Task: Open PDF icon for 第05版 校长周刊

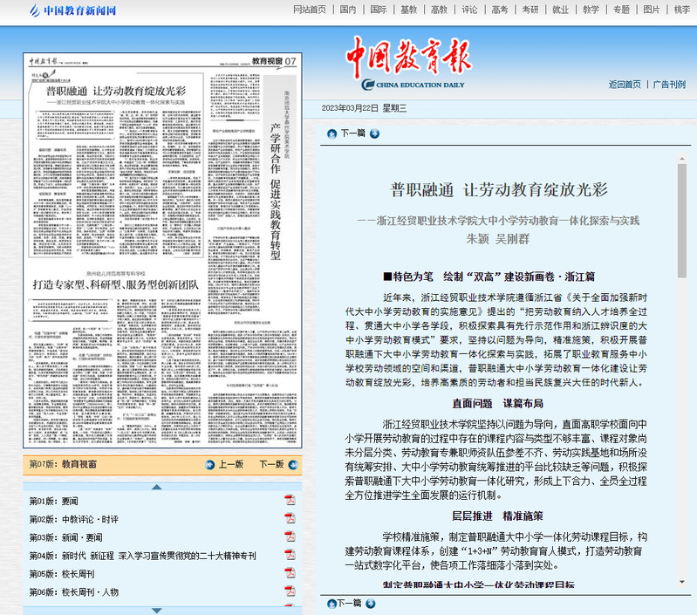Action: click(x=290, y=574)
